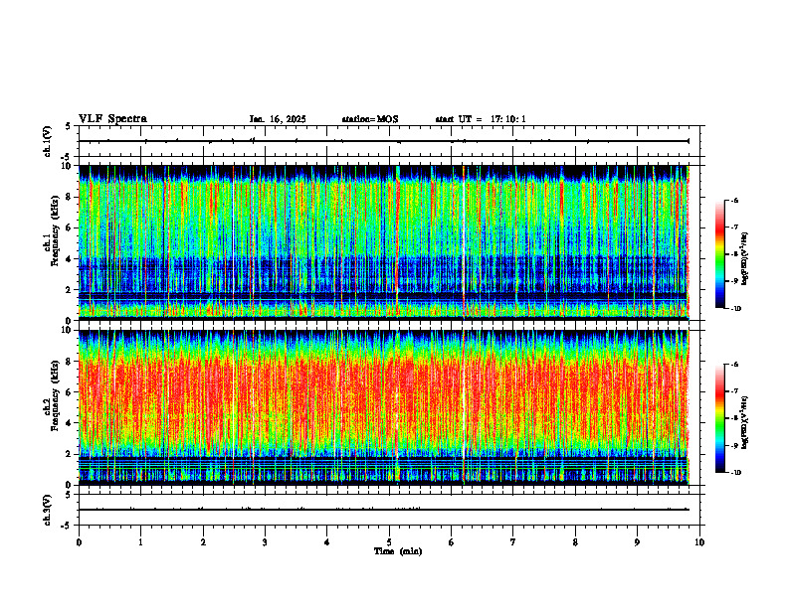788x608 pixels.
Task: Click the ch.1 spectrogram color scale bar
Action: [x=720, y=254]
